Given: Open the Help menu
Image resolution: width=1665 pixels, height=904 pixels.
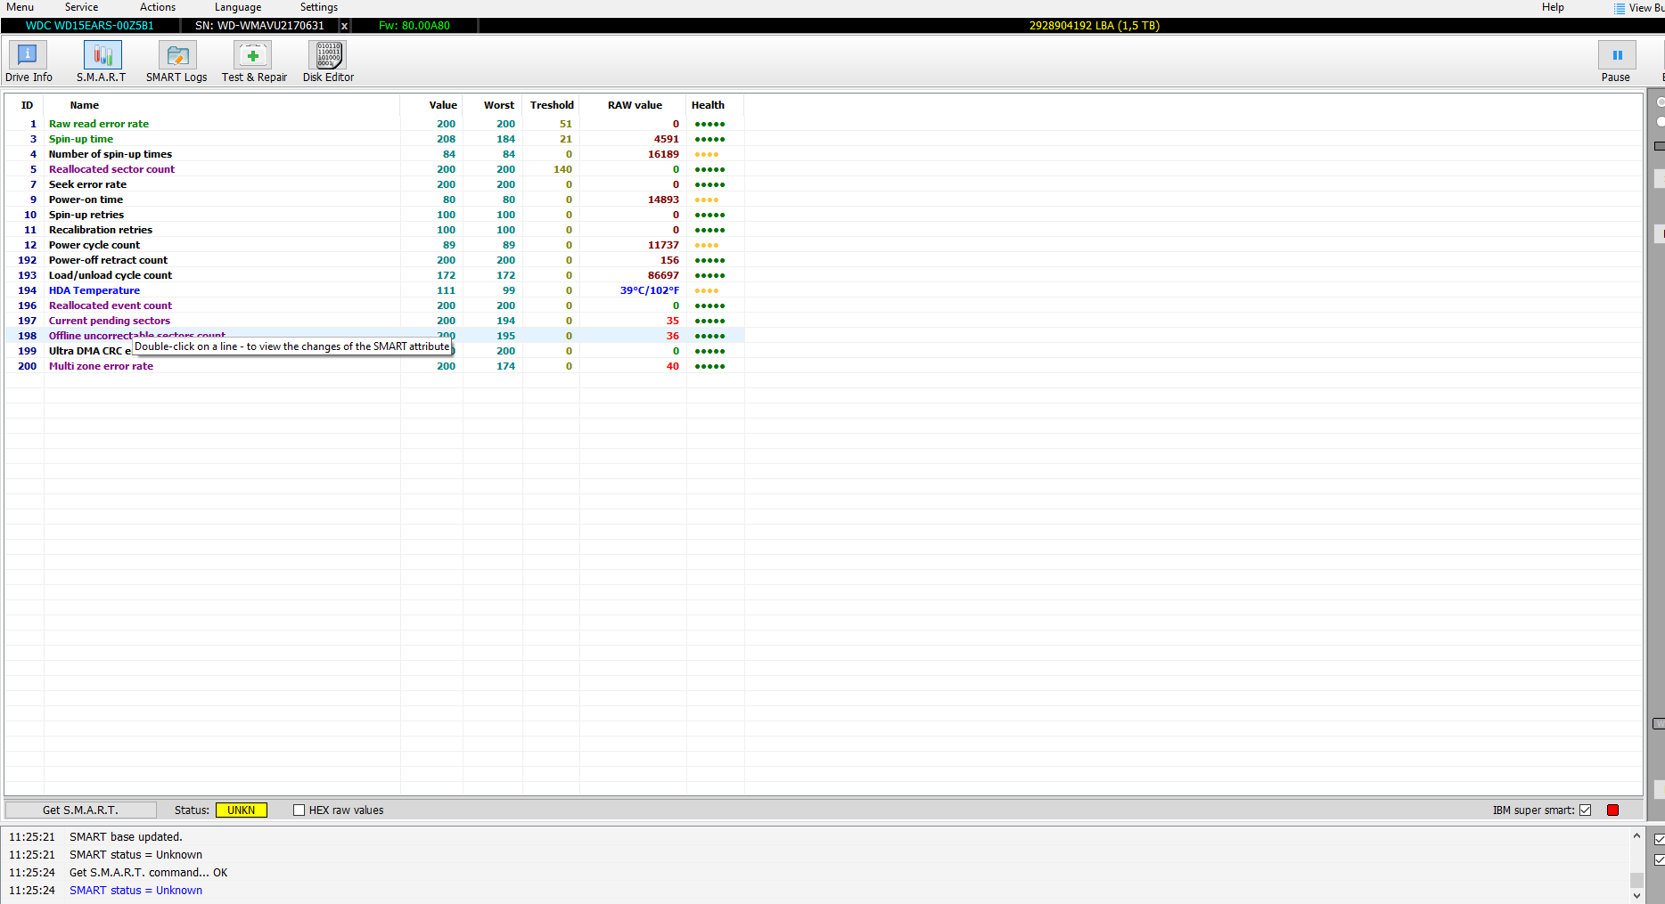Looking at the screenshot, I should [1553, 7].
